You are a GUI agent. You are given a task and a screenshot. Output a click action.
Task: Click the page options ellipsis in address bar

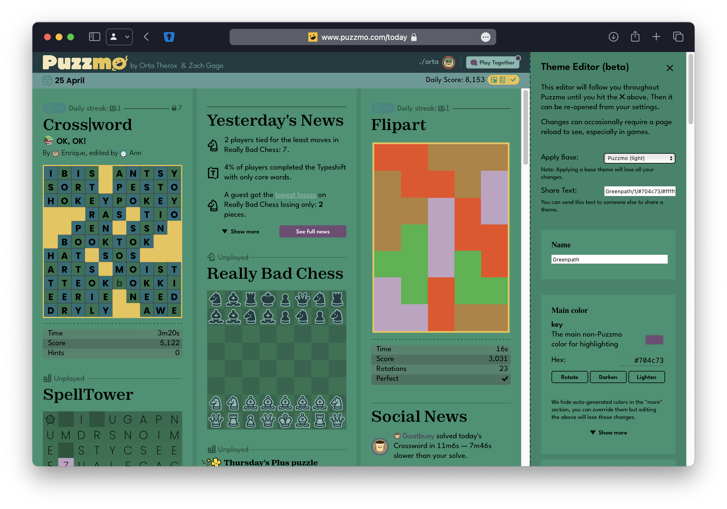coord(486,37)
